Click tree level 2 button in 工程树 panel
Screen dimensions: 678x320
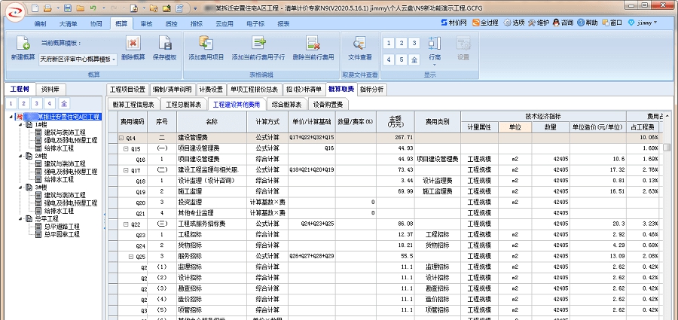coord(24,103)
